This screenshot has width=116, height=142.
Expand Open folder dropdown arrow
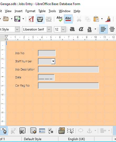pyautogui.click(x=12, y=19)
